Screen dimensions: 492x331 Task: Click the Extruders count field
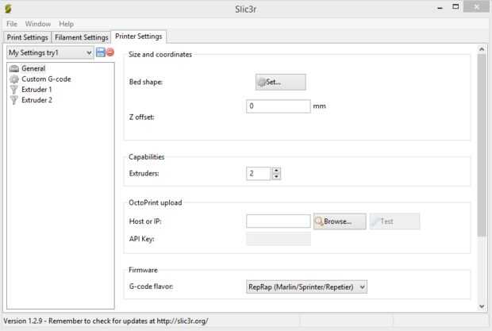258,174
